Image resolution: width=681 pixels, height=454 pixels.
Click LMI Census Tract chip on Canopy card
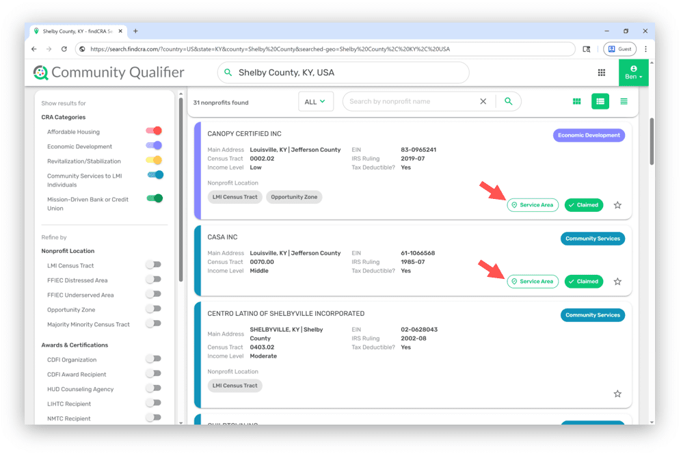pyautogui.click(x=235, y=197)
